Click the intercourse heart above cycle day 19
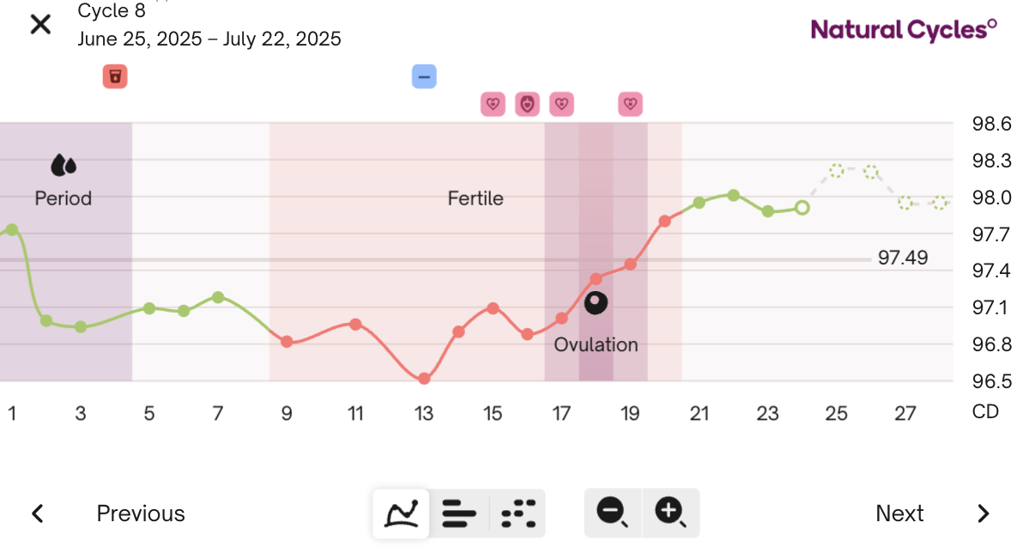The height and width of the screenshot is (553, 1023). coord(630,104)
